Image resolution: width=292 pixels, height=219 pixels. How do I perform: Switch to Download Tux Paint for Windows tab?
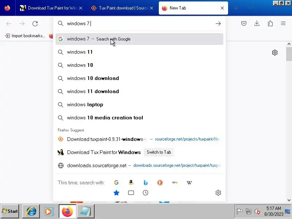tap(49, 8)
